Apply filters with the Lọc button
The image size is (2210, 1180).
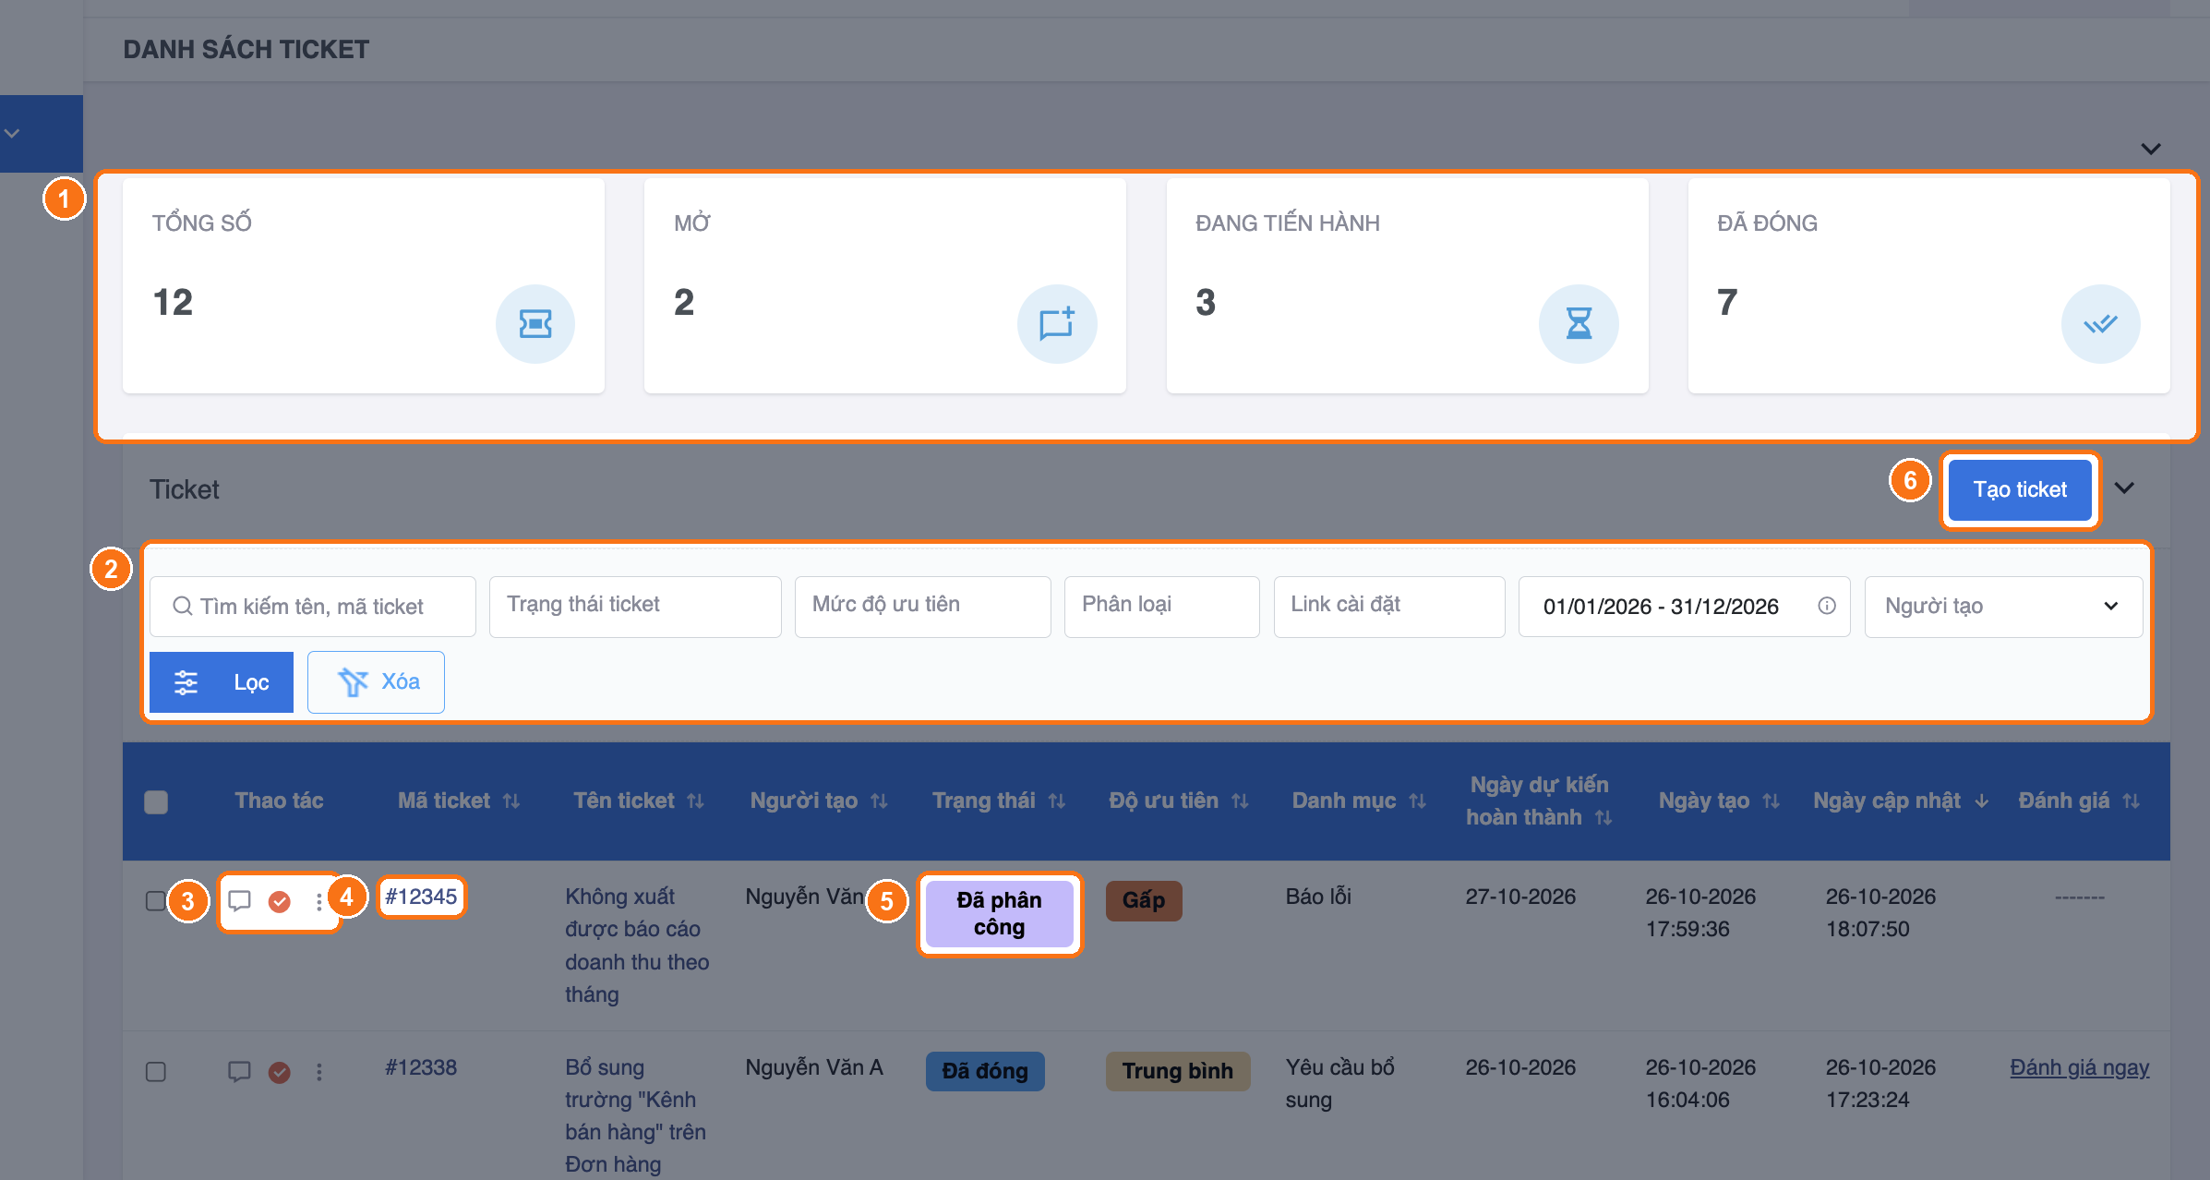(x=222, y=682)
